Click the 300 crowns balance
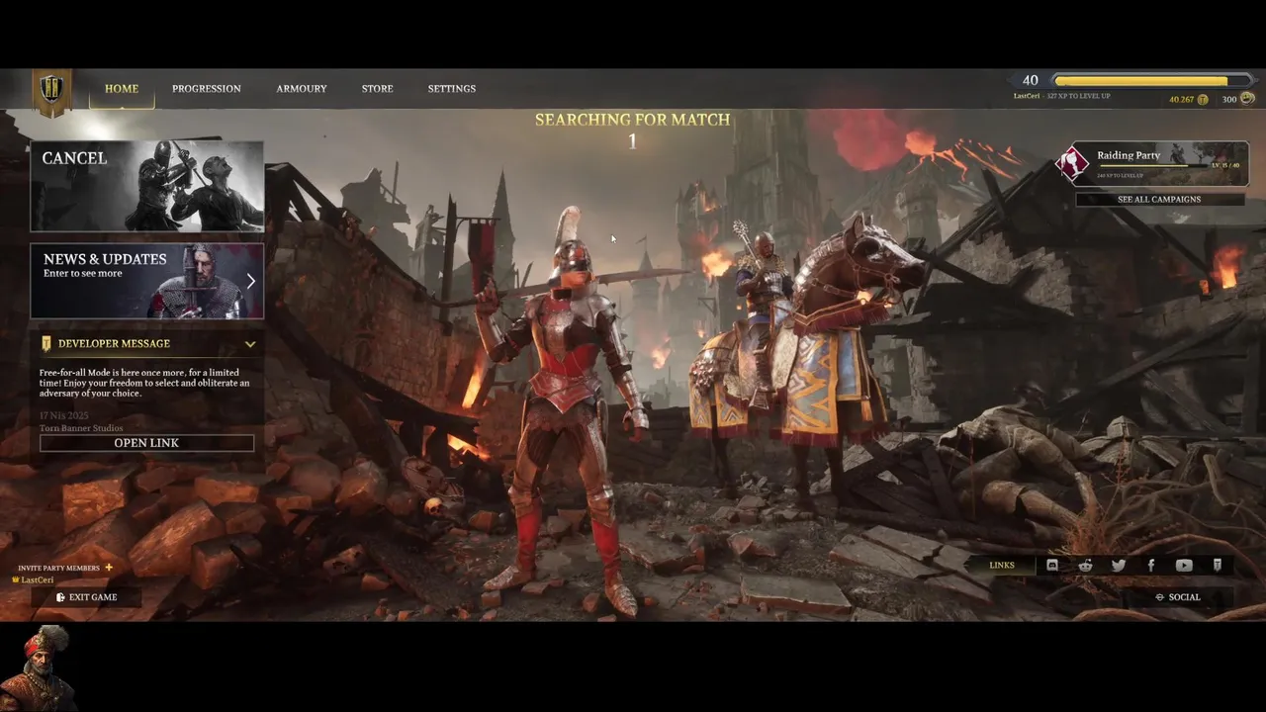 (1229, 100)
